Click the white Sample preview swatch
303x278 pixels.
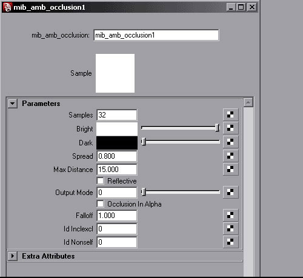pos(115,73)
